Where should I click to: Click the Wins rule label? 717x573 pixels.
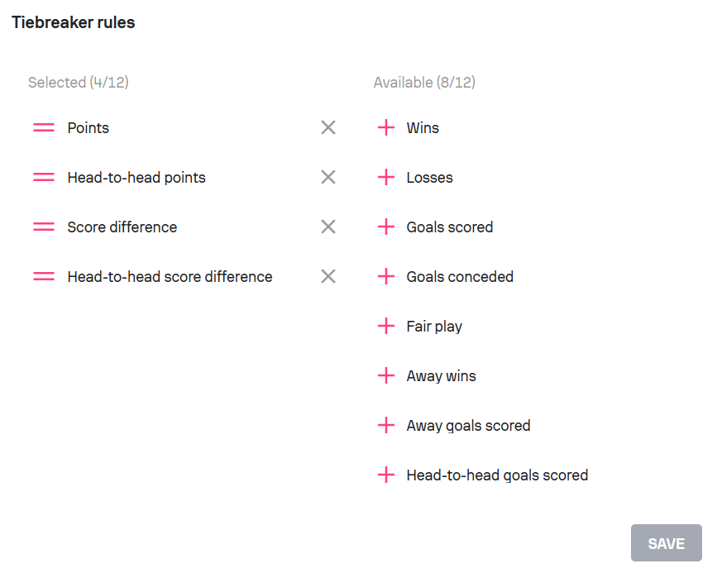(x=423, y=127)
